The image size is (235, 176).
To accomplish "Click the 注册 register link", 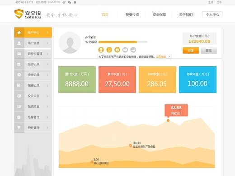I will click(211, 2).
